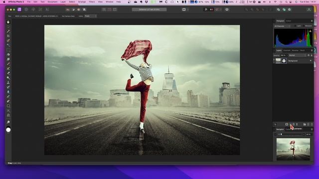
Task: Open the Quick Mask options arrow
Action: tap(187, 9)
